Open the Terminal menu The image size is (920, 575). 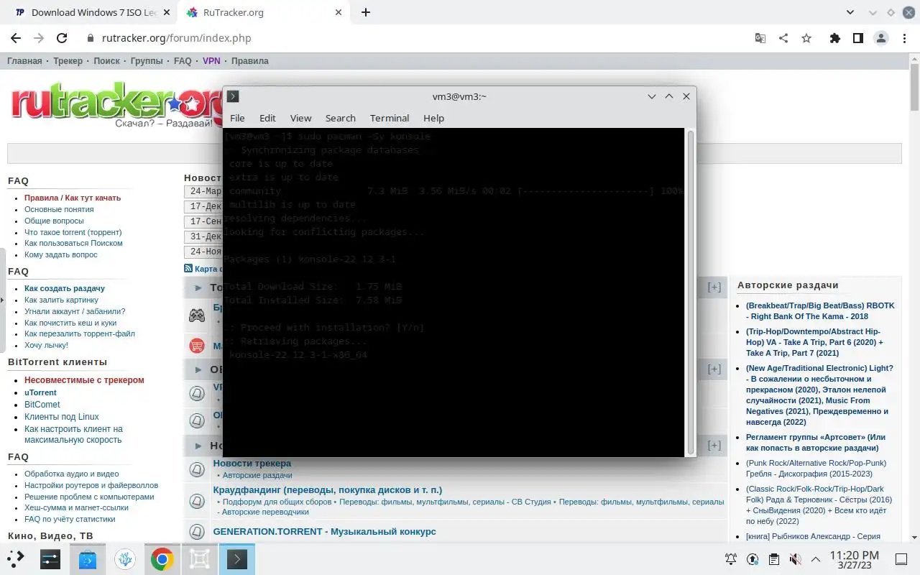[x=390, y=118]
